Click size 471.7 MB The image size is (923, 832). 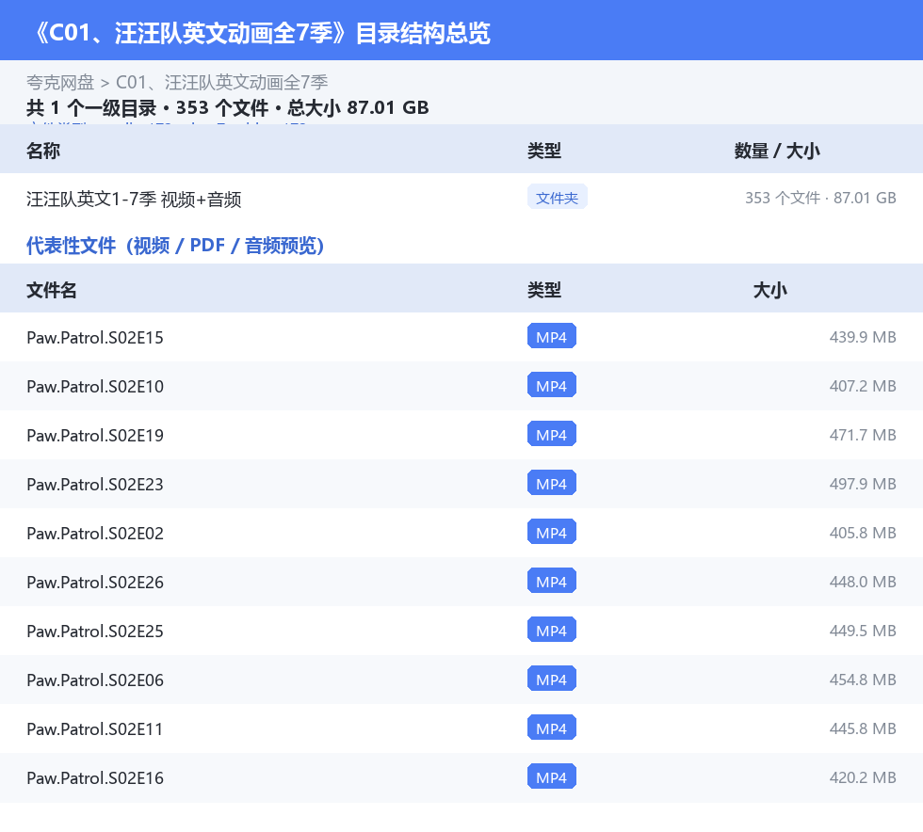[x=863, y=435]
